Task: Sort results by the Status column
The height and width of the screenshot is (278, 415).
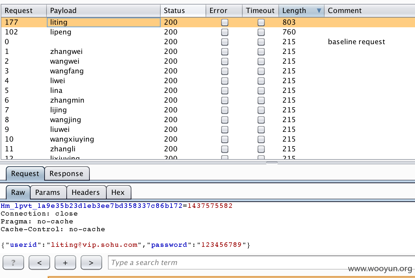Action: 183,11
